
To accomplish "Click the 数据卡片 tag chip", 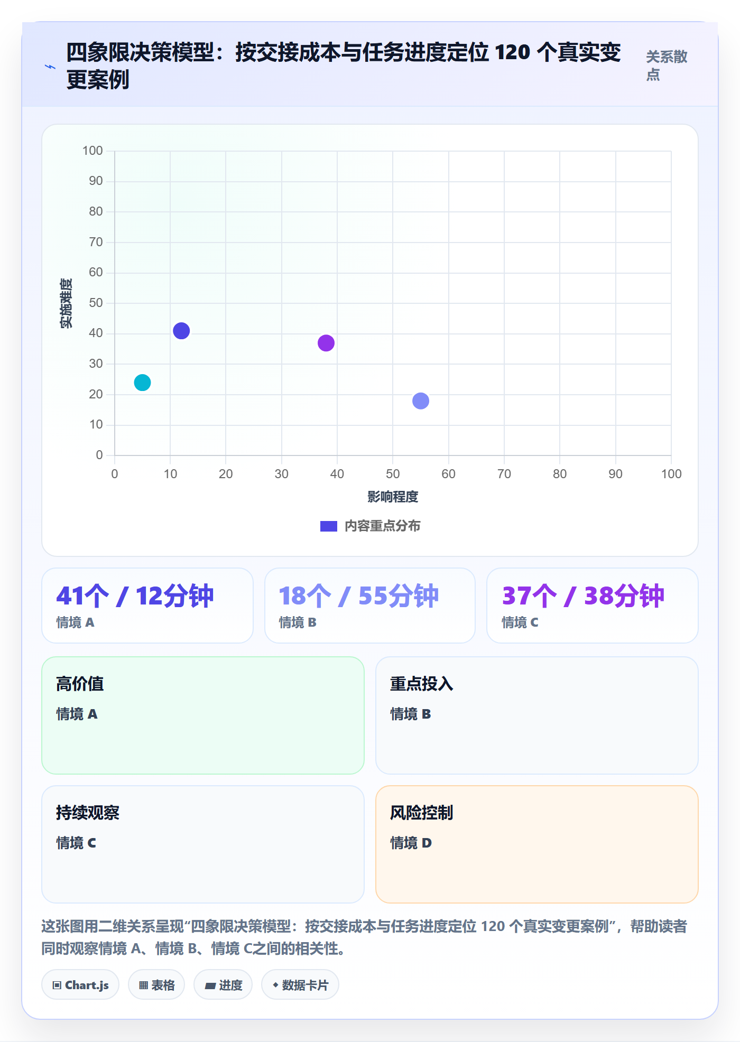I will click(x=300, y=985).
